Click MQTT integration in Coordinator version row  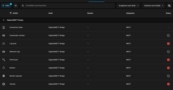(129, 35)
